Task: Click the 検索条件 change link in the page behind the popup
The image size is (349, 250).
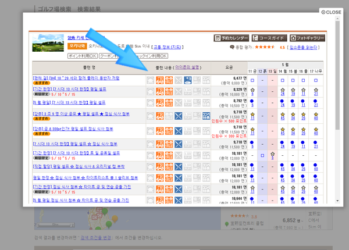Action: [96, 238]
